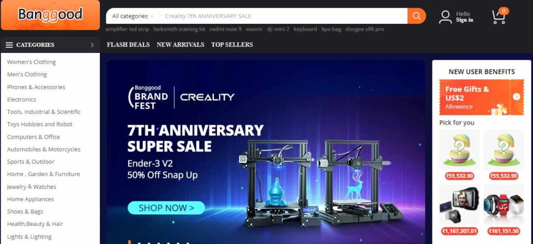The height and width of the screenshot is (244, 533).
Task: Go to New Arrivals
Action: (x=181, y=45)
